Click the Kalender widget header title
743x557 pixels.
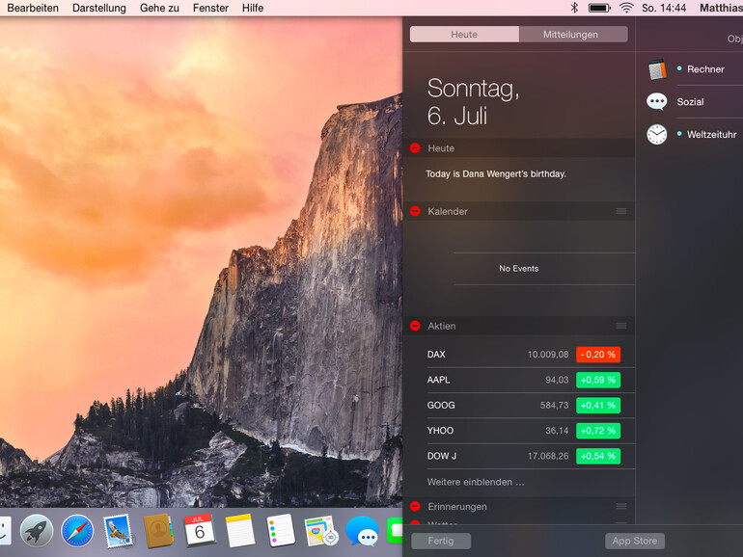click(x=448, y=211)
